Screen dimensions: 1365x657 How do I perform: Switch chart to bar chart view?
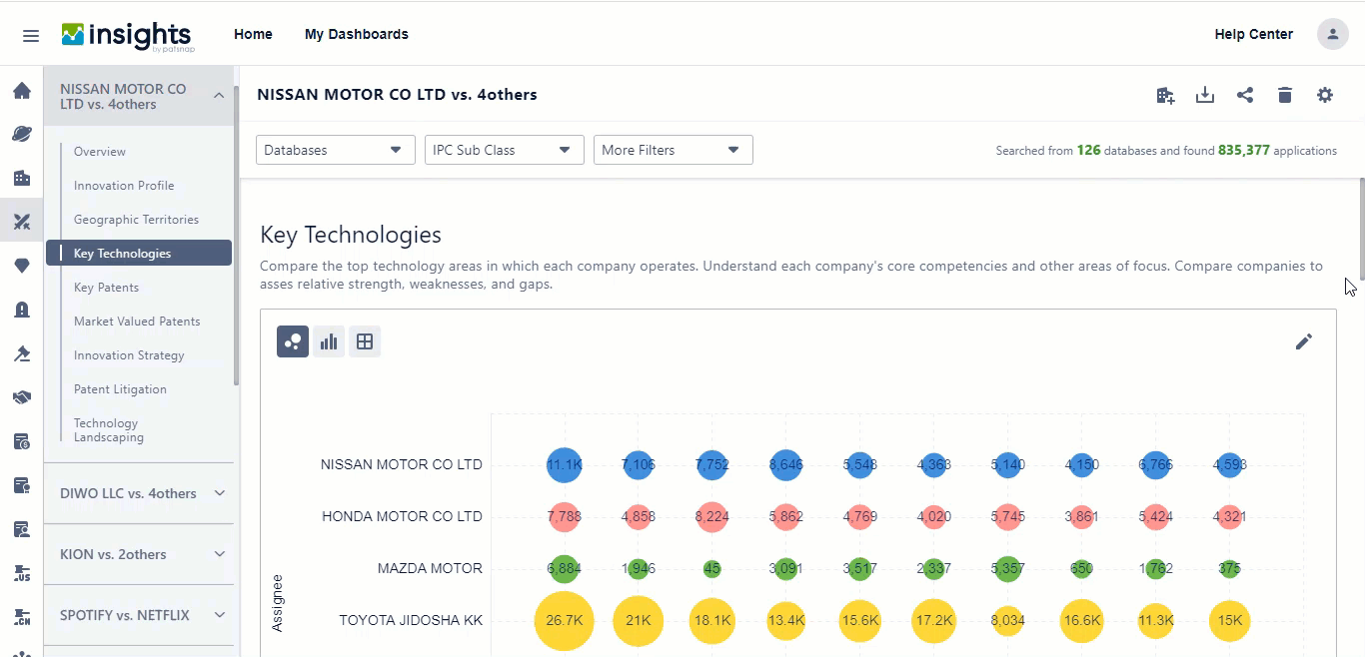point(329,340)
